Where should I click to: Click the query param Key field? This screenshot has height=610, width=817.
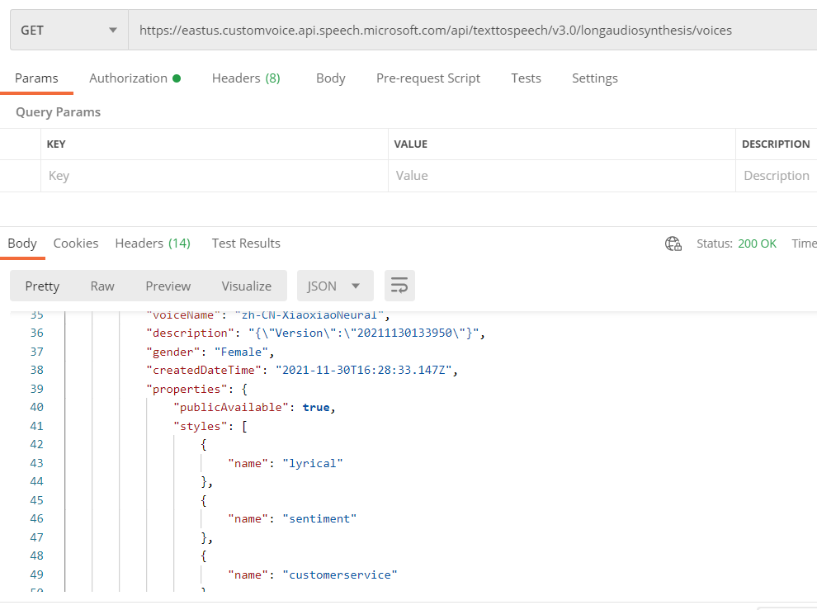pos(214,176)
